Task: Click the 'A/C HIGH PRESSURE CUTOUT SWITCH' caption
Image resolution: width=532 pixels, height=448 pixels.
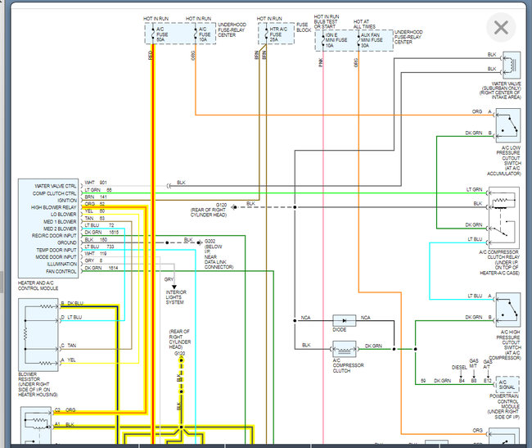Action: (506, 345)
